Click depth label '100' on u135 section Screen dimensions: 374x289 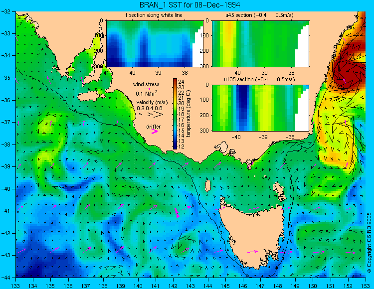[x=205, y=100]
